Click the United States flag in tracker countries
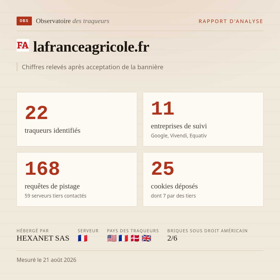This screenshot has width=280, height=280. 112,238
